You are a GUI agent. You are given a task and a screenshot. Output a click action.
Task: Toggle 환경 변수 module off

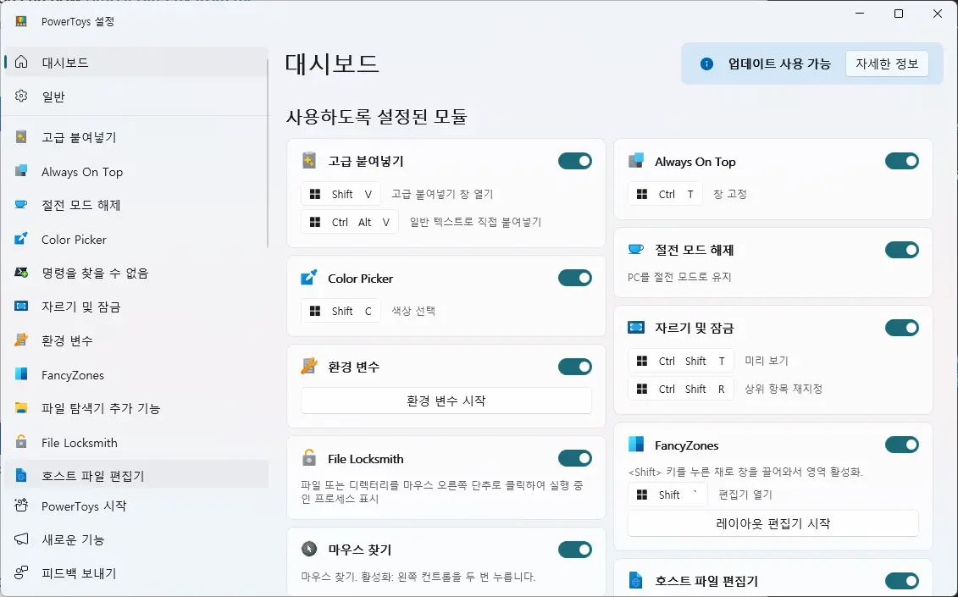(x=575, y=367)
